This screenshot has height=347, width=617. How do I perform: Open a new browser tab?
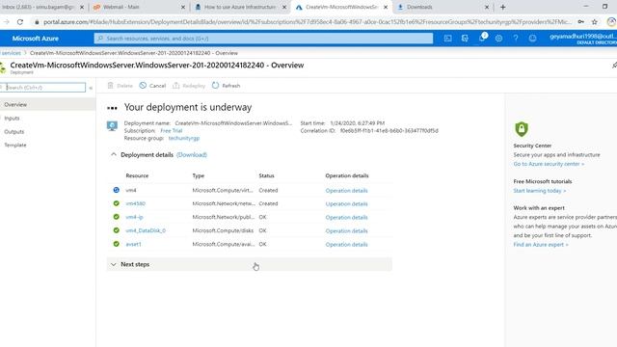502,7
